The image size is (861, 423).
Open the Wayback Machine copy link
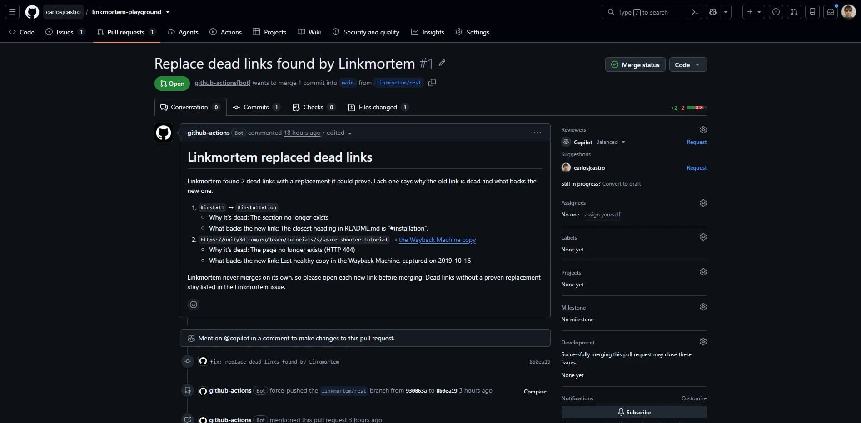point(437,240)
